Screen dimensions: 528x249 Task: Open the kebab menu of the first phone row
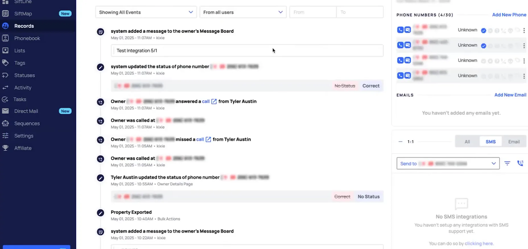524,30
